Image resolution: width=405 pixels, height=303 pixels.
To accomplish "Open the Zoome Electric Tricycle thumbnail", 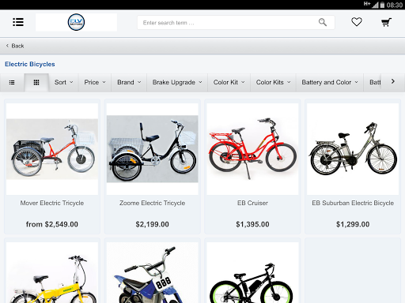I will pos(153,149).
